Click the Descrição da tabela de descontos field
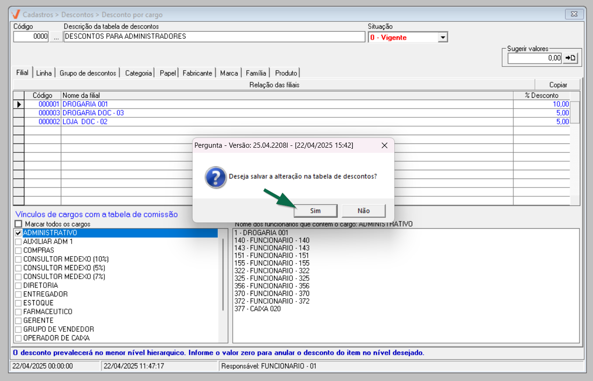This screenshot has height=381, width=593. pyautogui.click(x=214, y=36)
